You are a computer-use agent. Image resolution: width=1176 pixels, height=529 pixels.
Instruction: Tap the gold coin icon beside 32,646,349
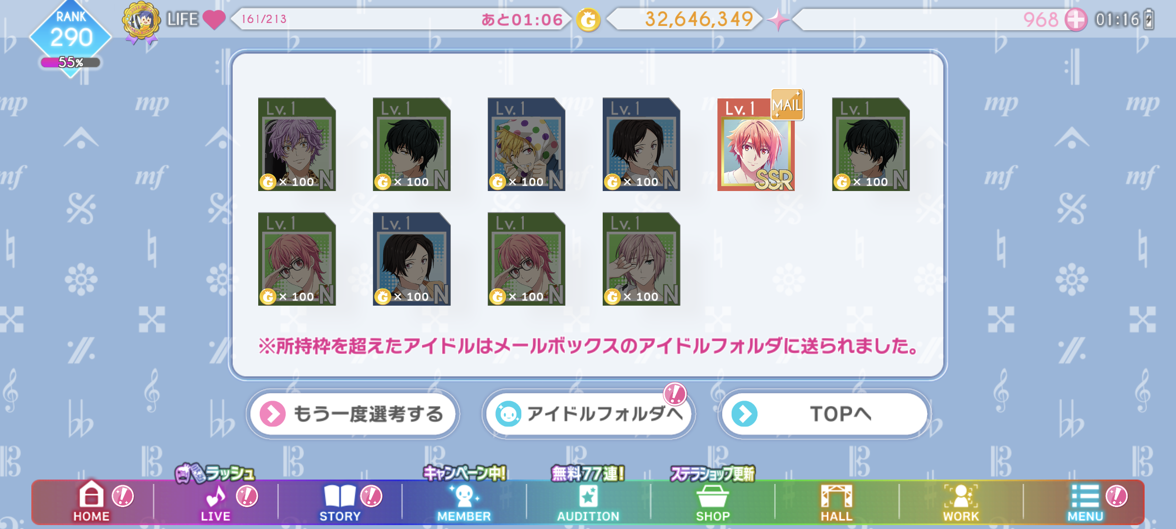pos(588,20)
